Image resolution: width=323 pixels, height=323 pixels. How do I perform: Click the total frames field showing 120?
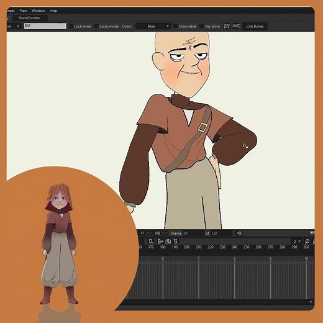point(221,234)
